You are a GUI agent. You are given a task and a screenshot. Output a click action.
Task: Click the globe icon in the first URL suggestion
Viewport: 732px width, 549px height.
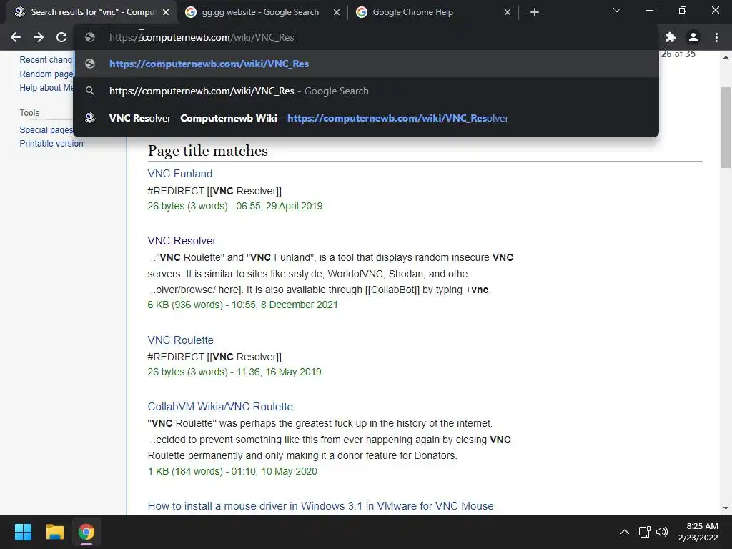click(90, 64)
